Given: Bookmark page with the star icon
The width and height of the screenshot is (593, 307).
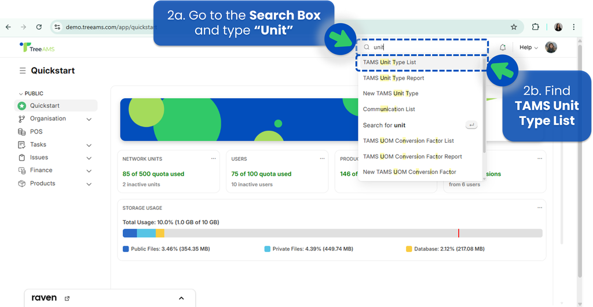Looking at the screenshot, I should click(514, 27).
